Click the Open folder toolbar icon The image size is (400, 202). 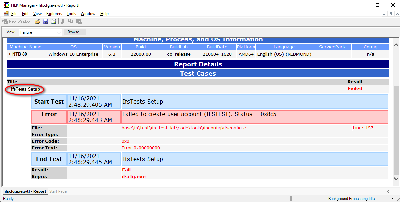(38, 21)
